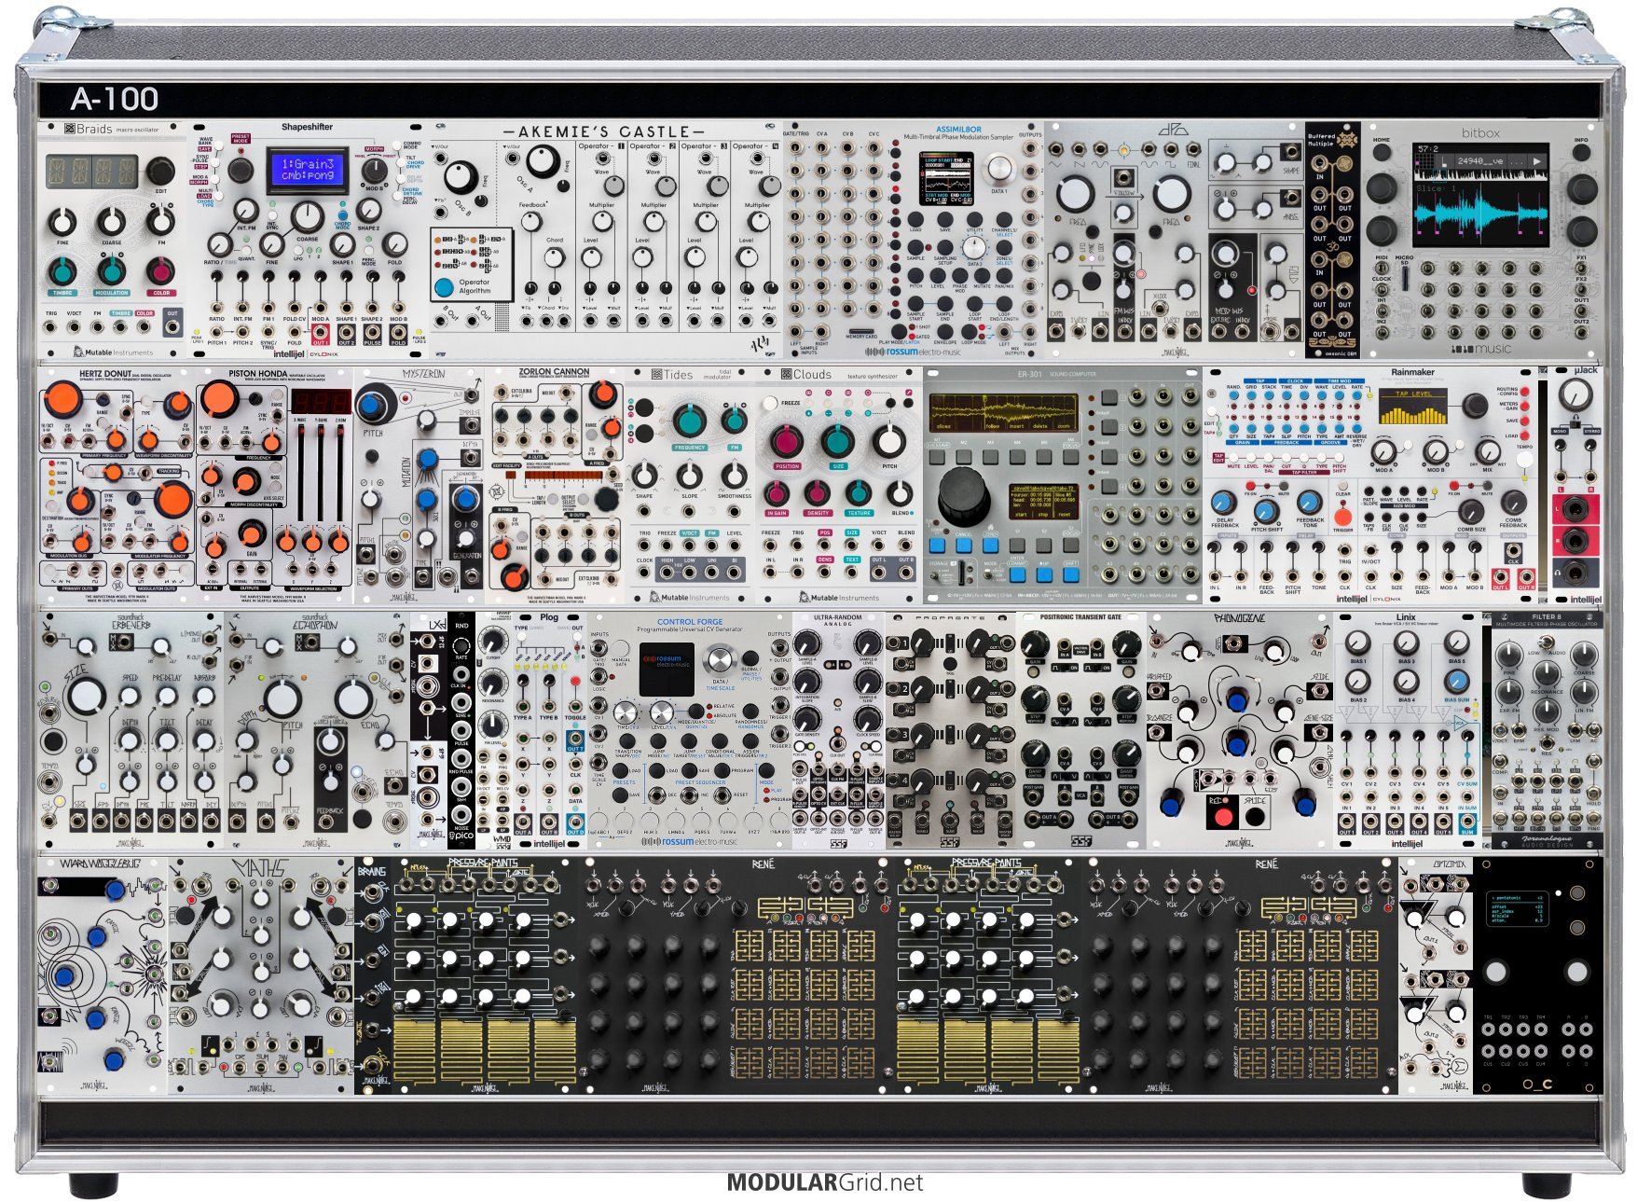Click the red REC button on Phonogene
Viewport: 1651px width, 1202px height.
[x=1223, y=816]
